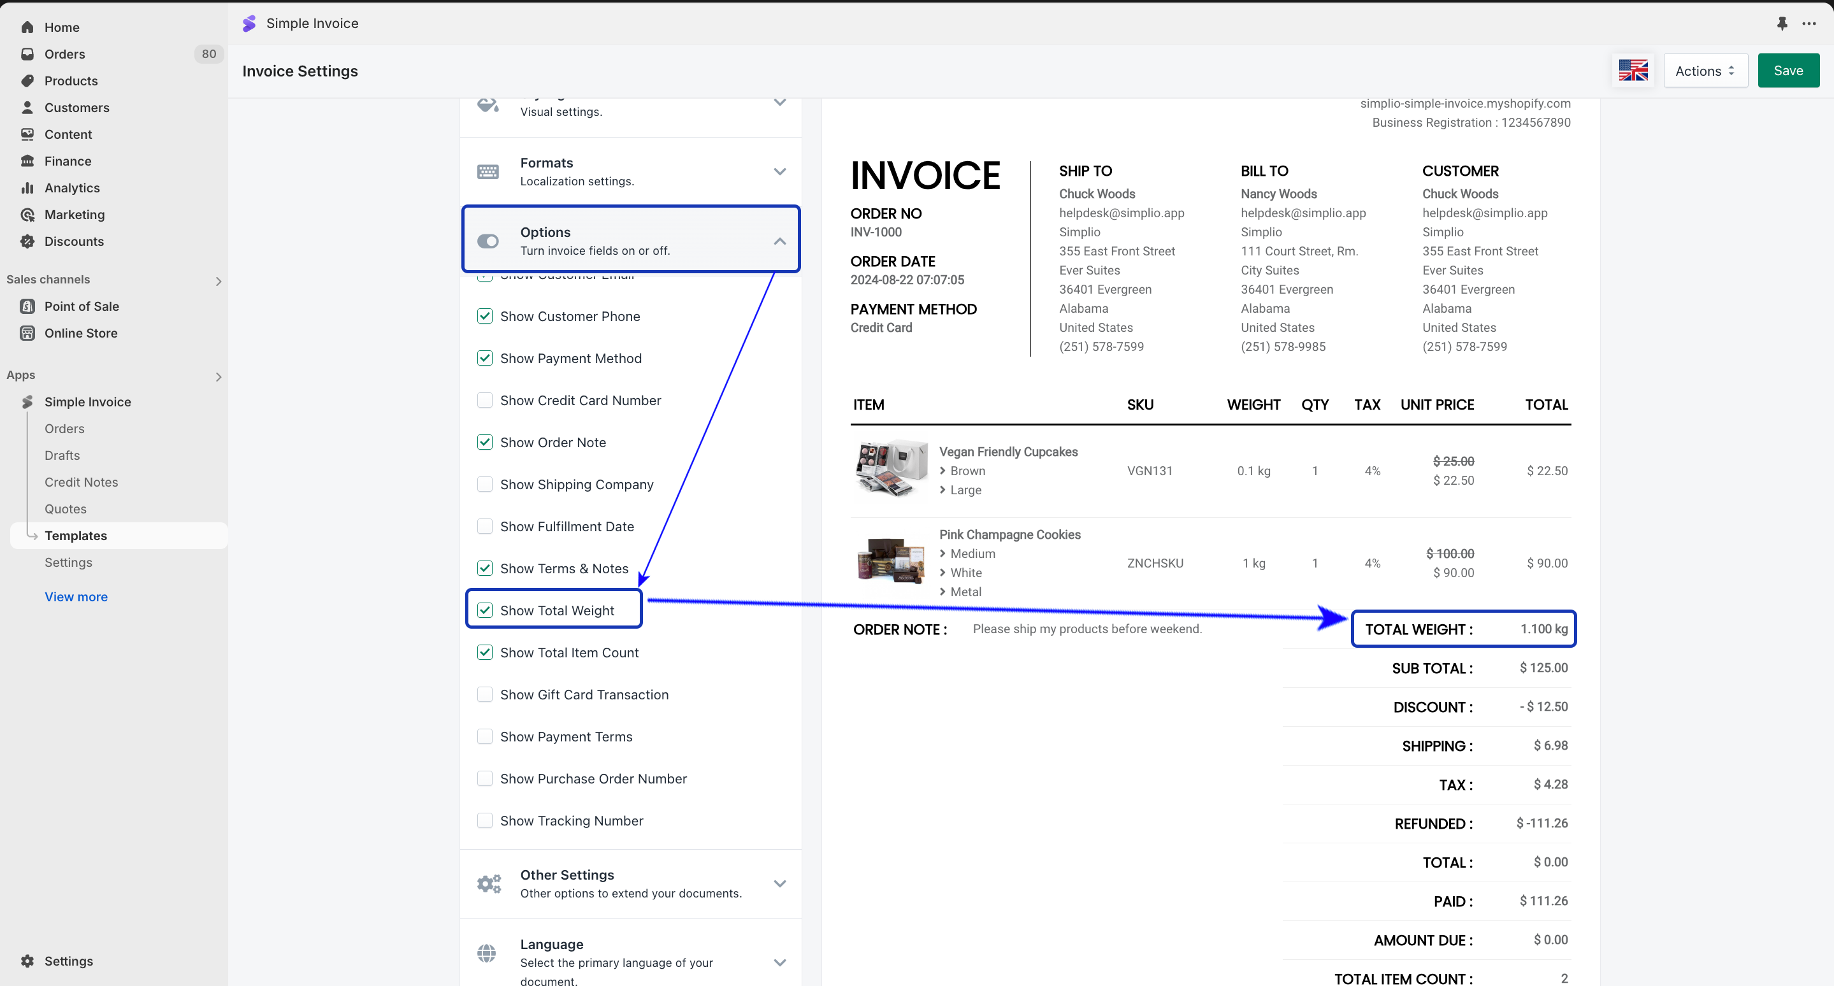Viewport: 1834px width, 986px height.
Task: Open the Actions dropdown
Action: click(1705, 71)
